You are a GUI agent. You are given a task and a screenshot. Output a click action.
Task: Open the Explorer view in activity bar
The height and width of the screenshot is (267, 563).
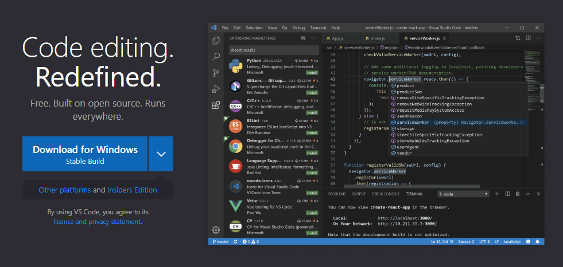216,41
